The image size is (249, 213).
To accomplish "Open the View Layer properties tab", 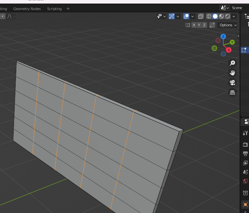I will (x=245, y=163).
